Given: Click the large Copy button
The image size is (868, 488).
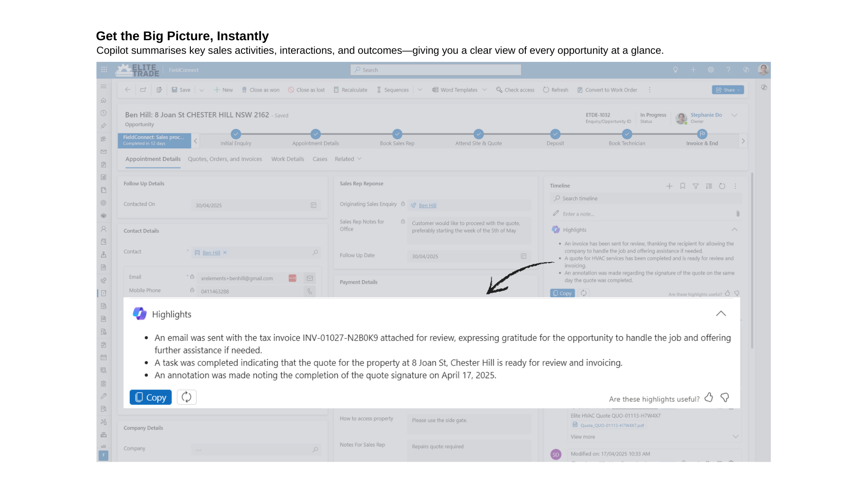Looking at the screenshot, I should pos(151,397).
